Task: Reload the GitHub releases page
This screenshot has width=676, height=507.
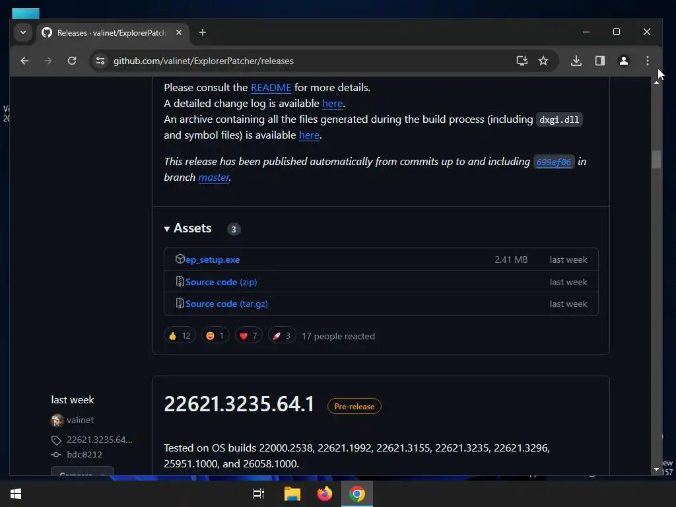Action: pyautogui.click(x=72, y=61)
